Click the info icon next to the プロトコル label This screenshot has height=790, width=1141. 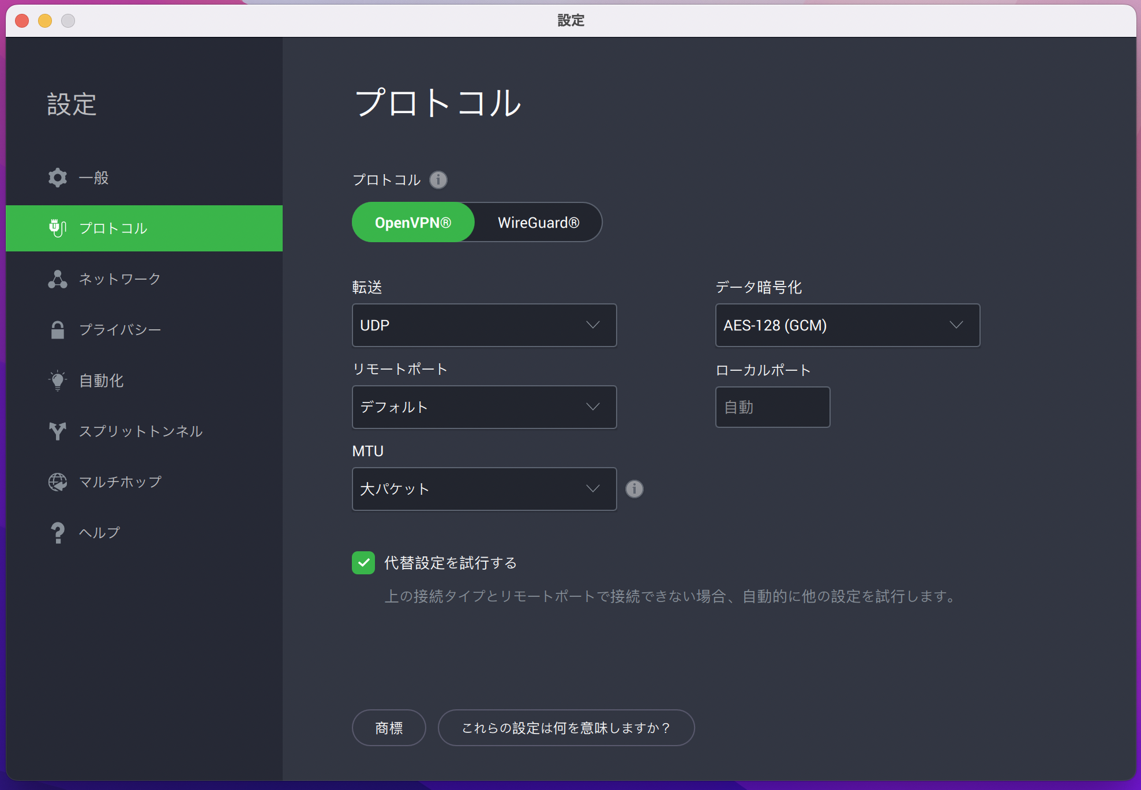pyautogui.click(x=438, y=180)
